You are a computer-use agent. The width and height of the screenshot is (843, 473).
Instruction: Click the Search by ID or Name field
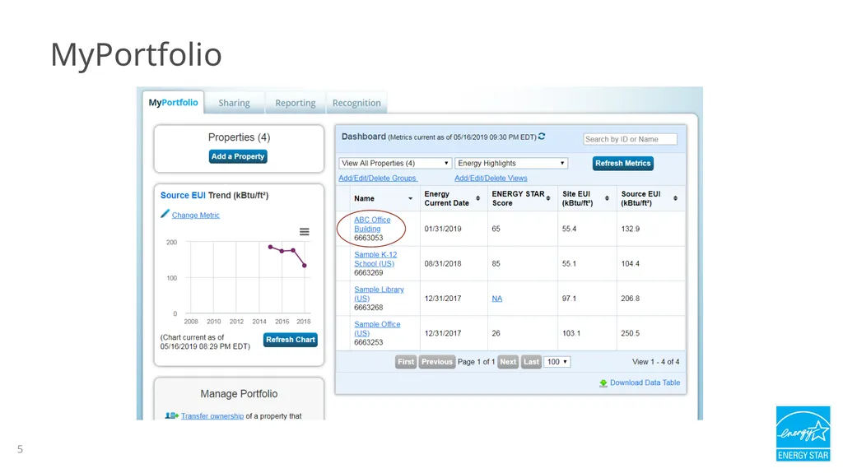630,139
